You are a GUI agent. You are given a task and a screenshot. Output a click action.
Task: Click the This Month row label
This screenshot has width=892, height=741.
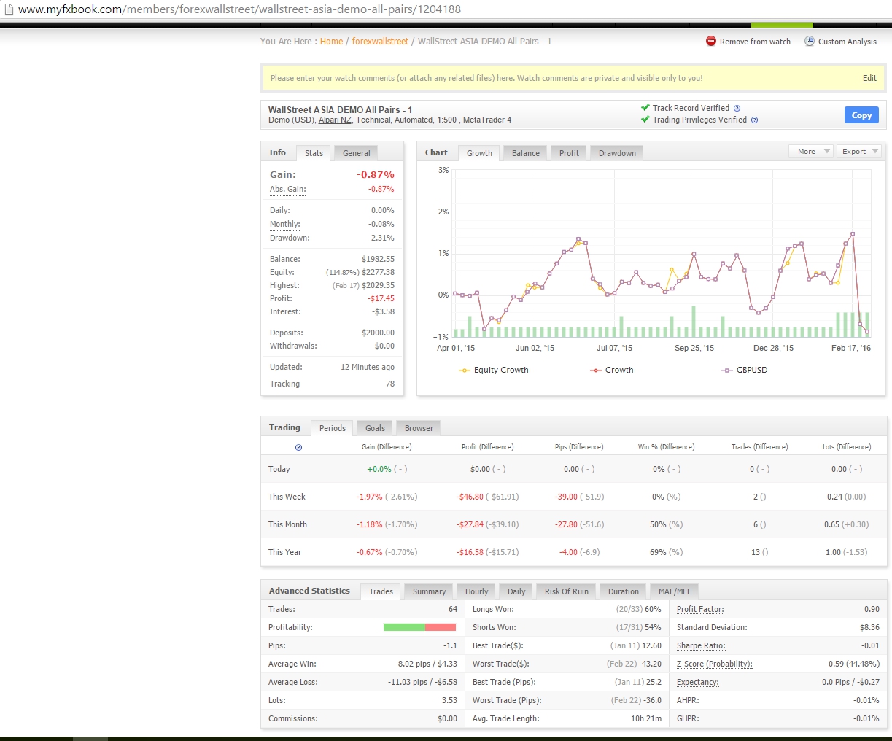pos(287,524)
